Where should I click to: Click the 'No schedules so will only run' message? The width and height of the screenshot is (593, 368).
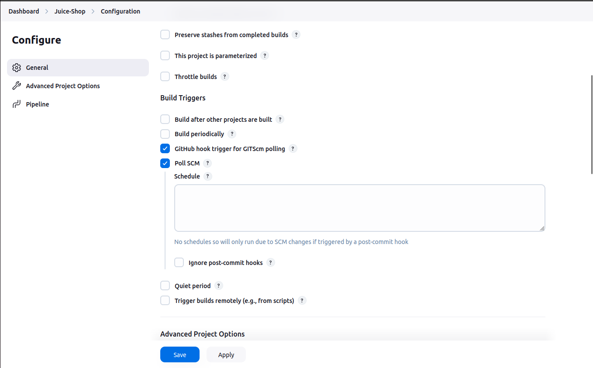pos(291,242)
